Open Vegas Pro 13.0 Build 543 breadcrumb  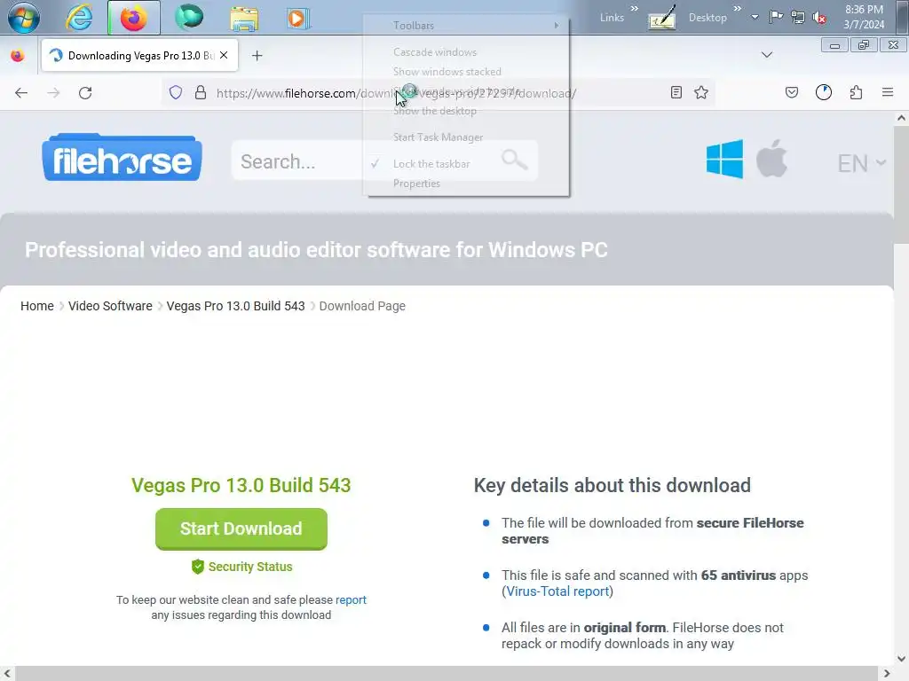[235, 306]
